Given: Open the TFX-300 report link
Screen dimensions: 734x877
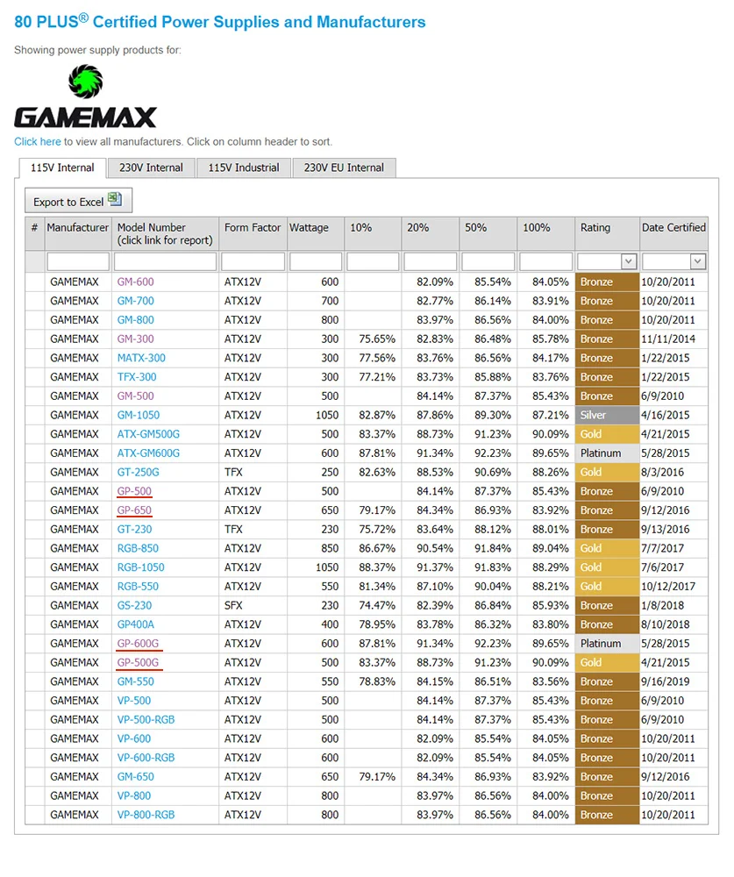Looking at the screenshot, I should (x=137, y=377).
